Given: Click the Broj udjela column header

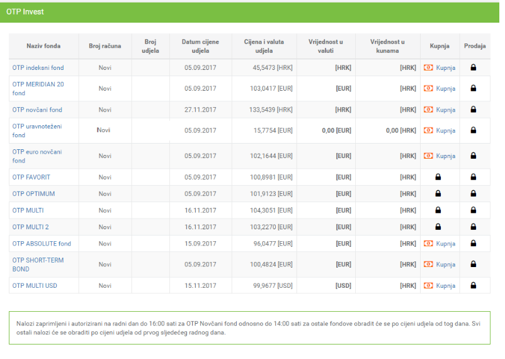Looking at the screenshot, I should point(150,47).
